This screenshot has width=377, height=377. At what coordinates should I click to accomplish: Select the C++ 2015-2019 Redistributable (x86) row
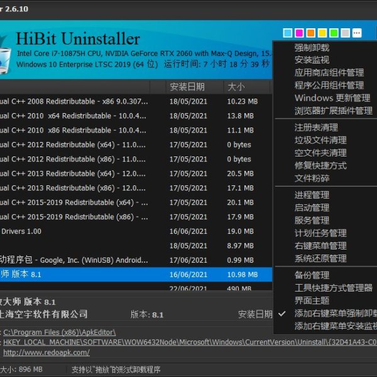(x=136, y=217)
